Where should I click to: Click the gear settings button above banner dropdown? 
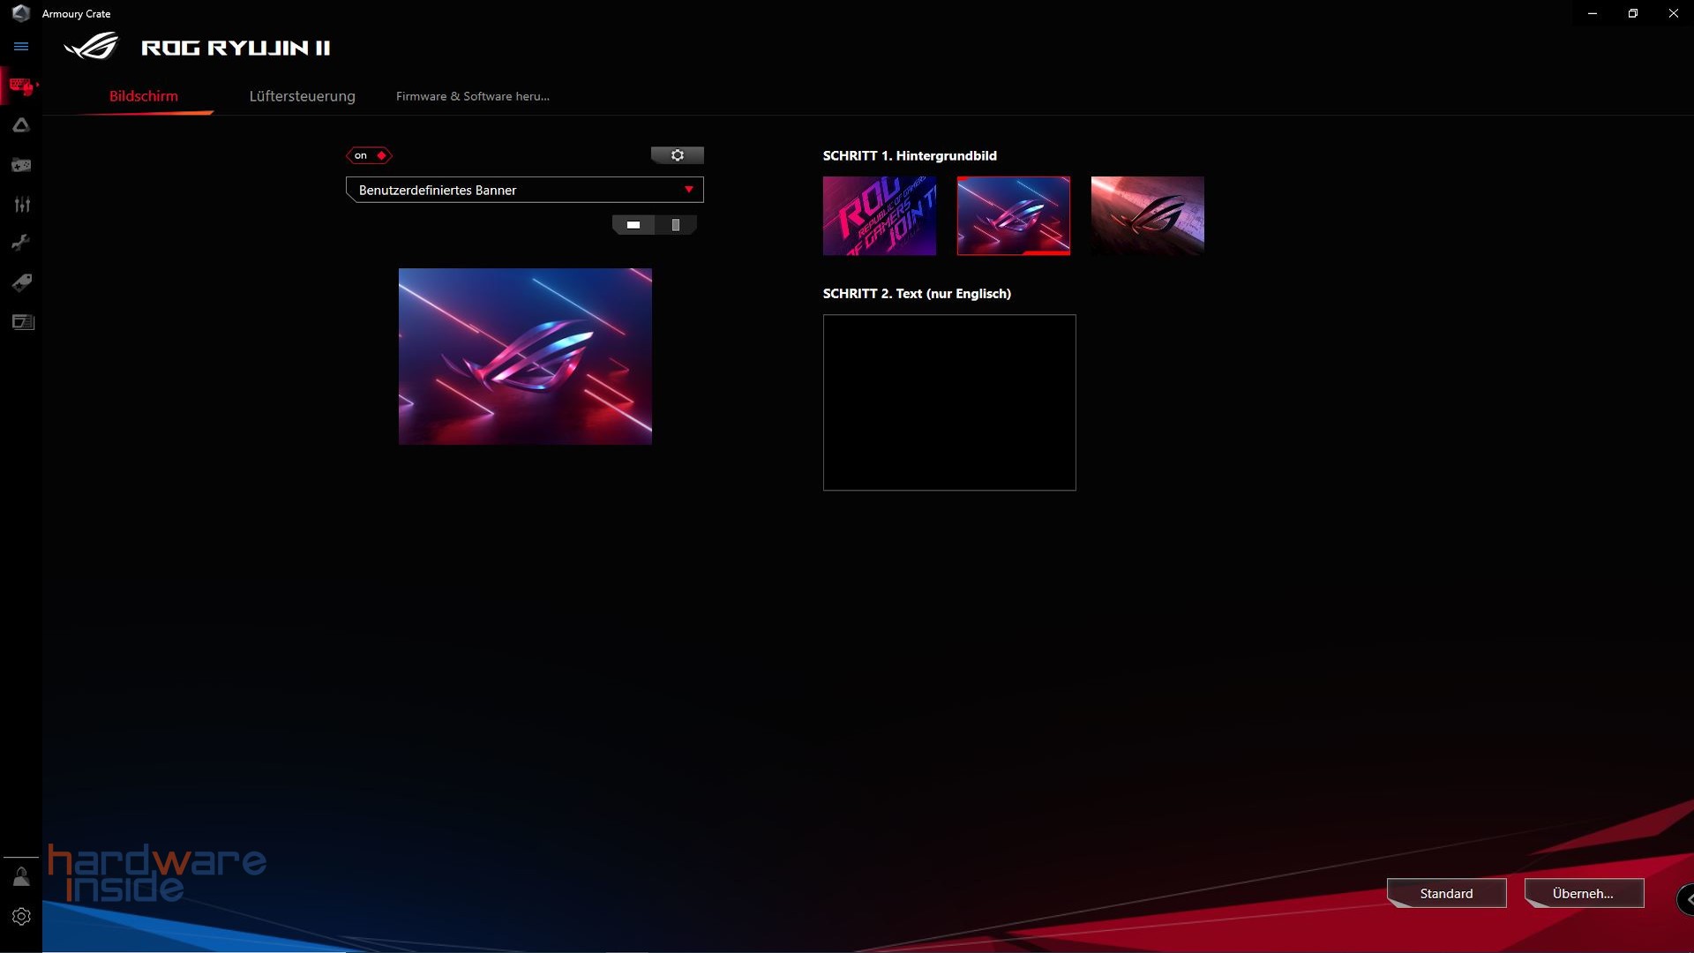[678, 155]
